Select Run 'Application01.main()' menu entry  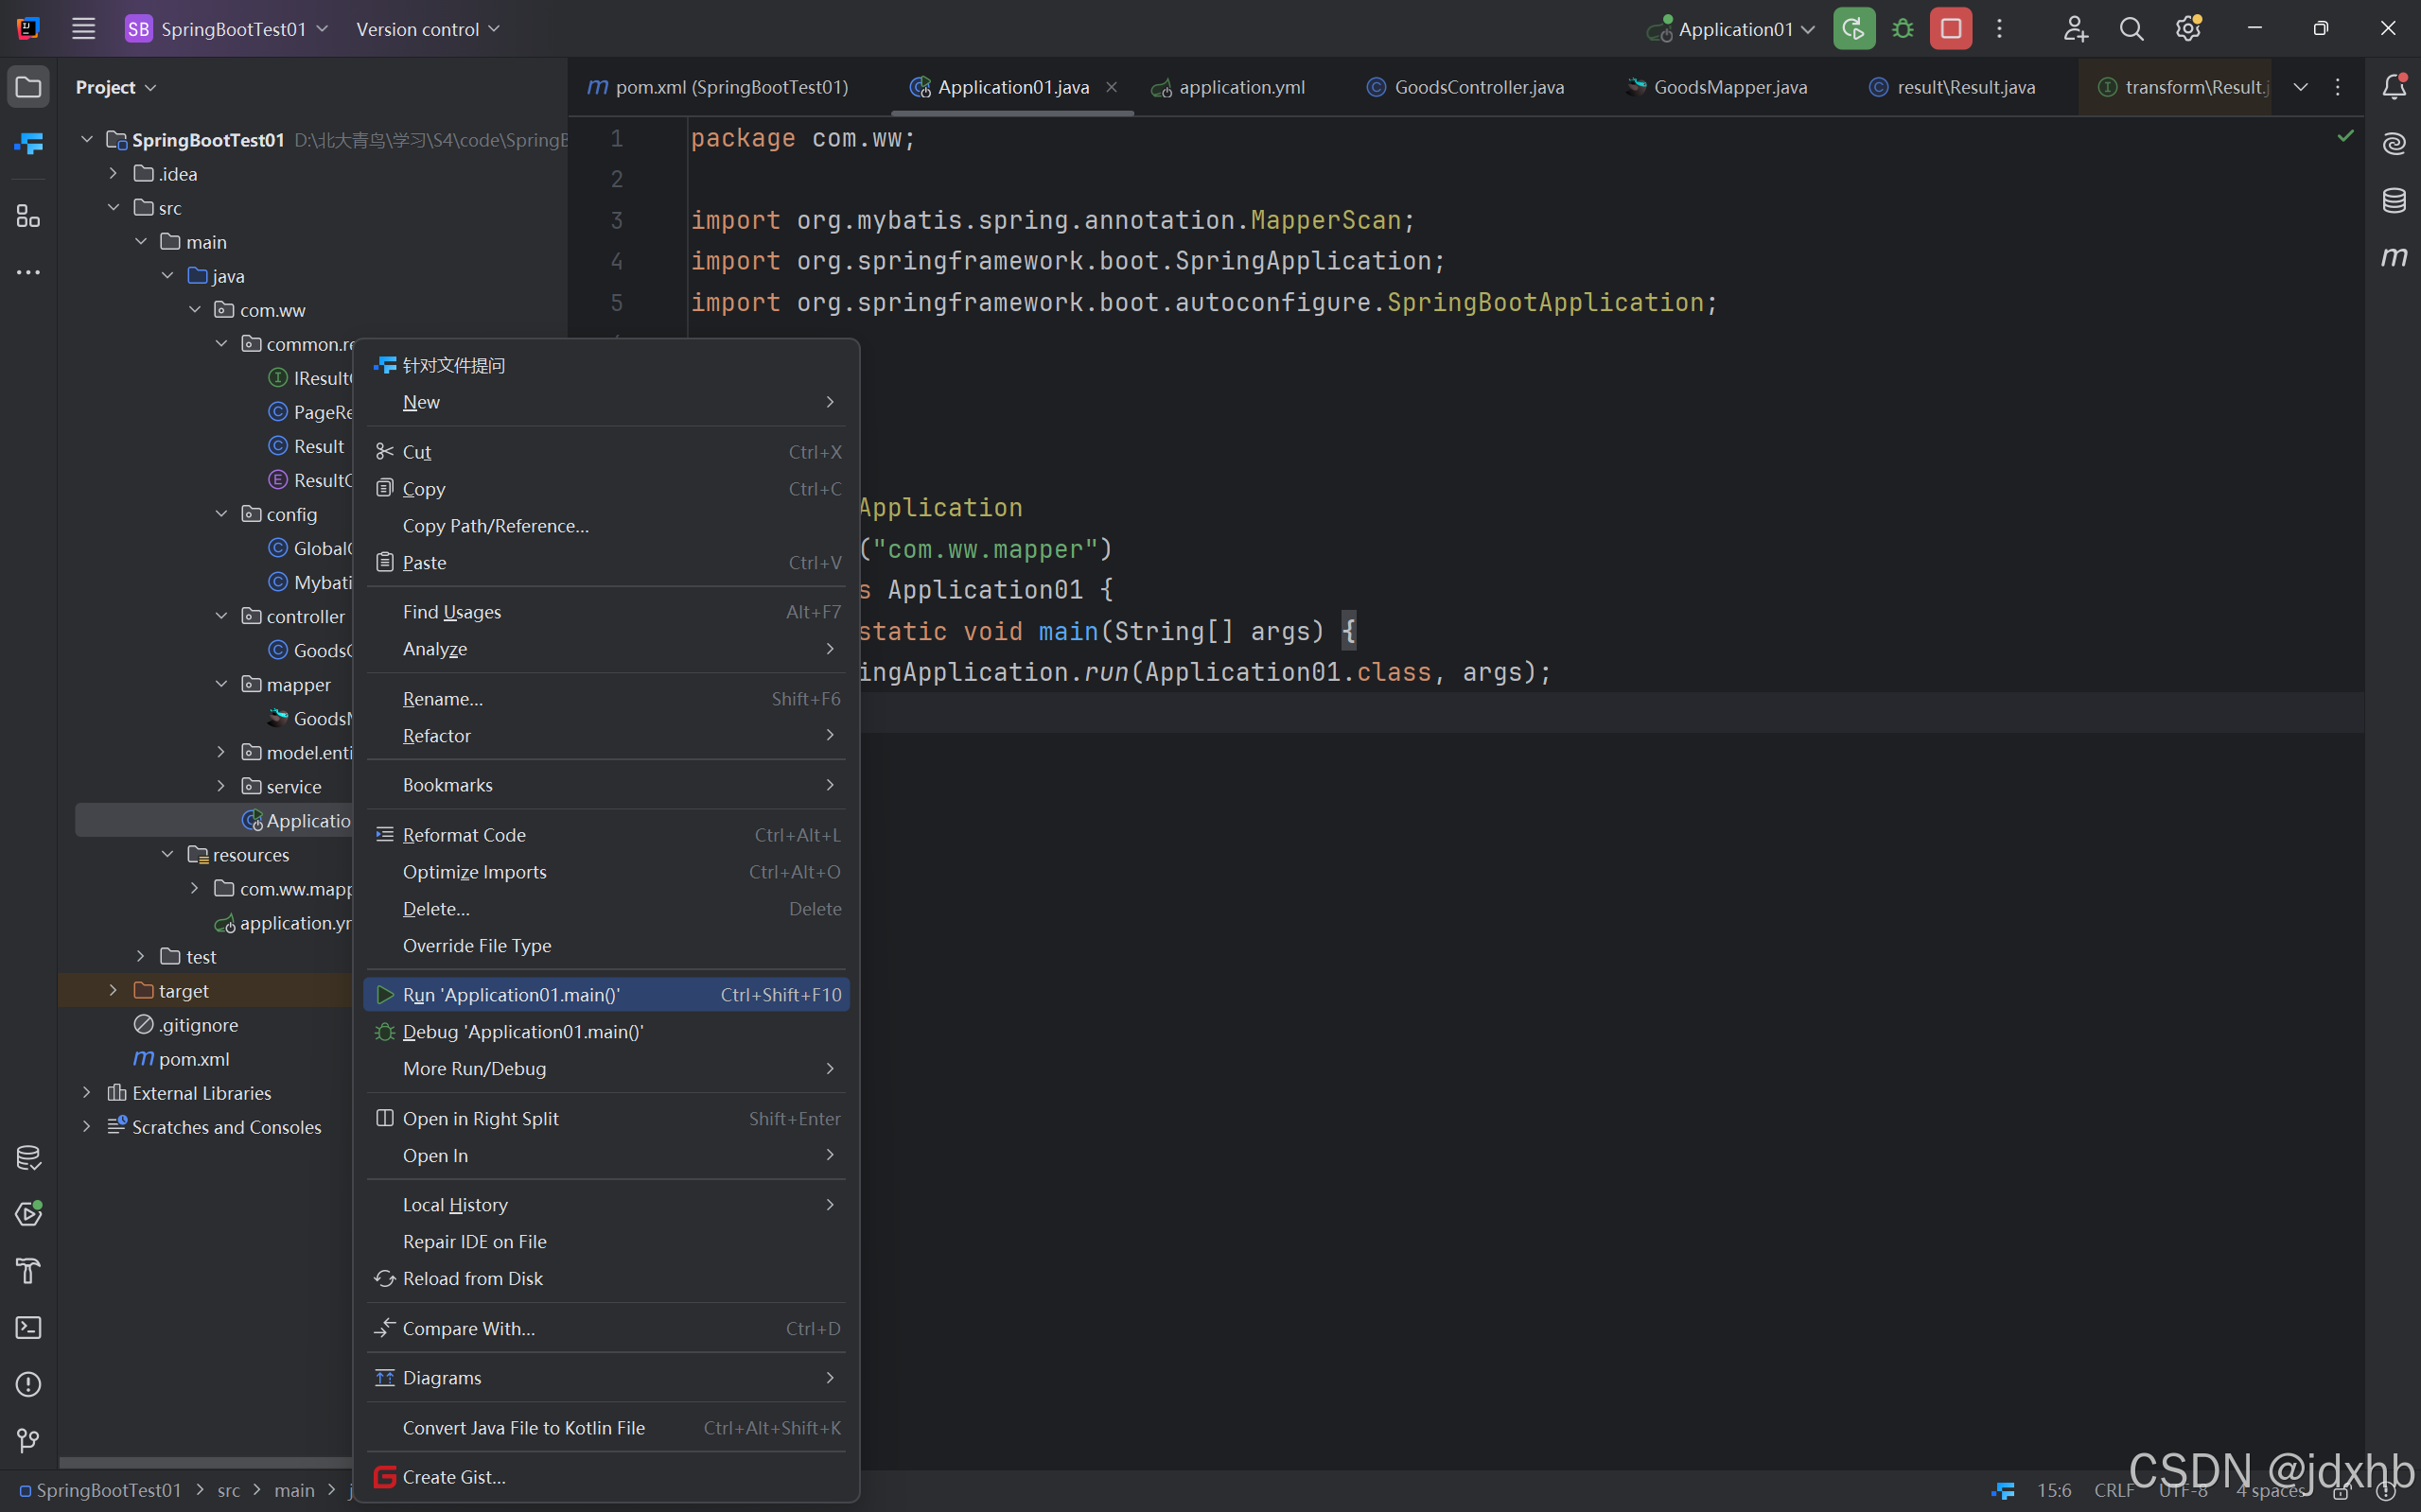(x=511, y=994)
